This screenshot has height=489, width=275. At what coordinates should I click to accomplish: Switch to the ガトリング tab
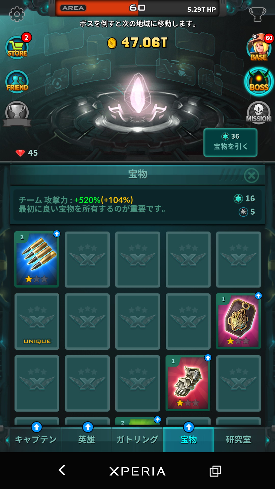(x=137, y=439)
